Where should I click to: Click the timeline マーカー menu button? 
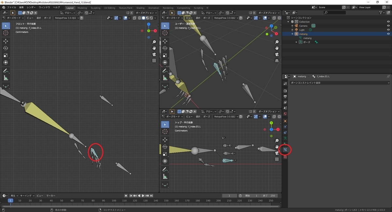(51, 196)
